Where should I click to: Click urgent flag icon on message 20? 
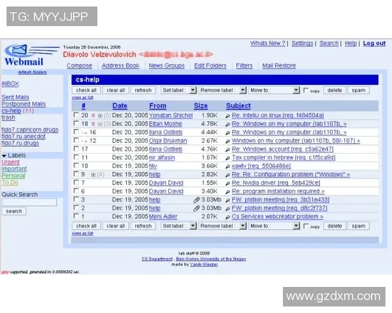[x=92, y=115]
